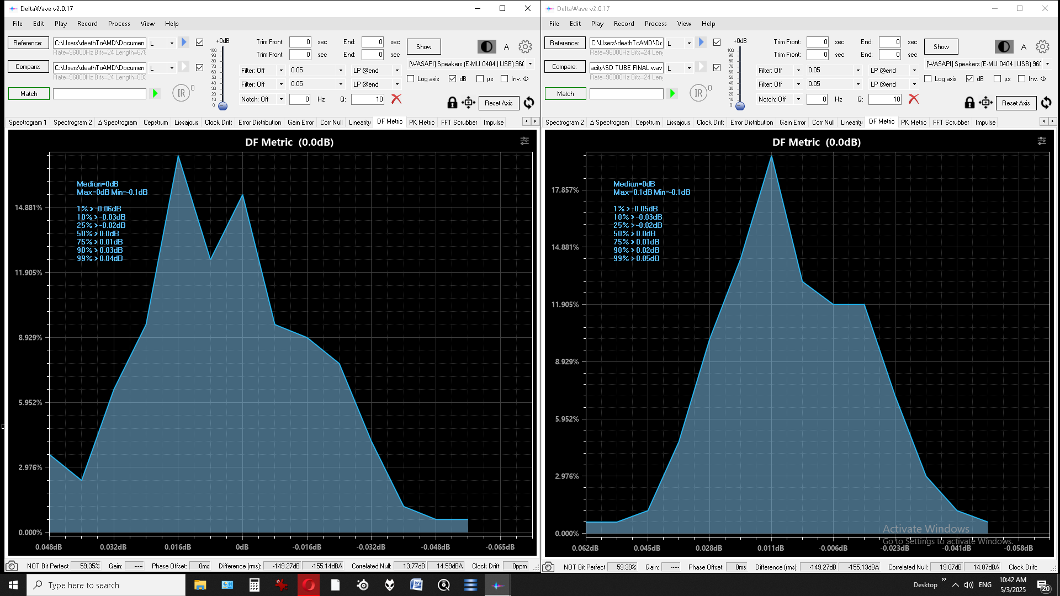Click volume slider knob in left window
This screenshot has width=1060, height=596.
point(222,106)
